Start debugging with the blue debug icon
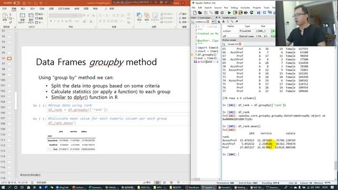338x190 pixels. click(258, 13)
